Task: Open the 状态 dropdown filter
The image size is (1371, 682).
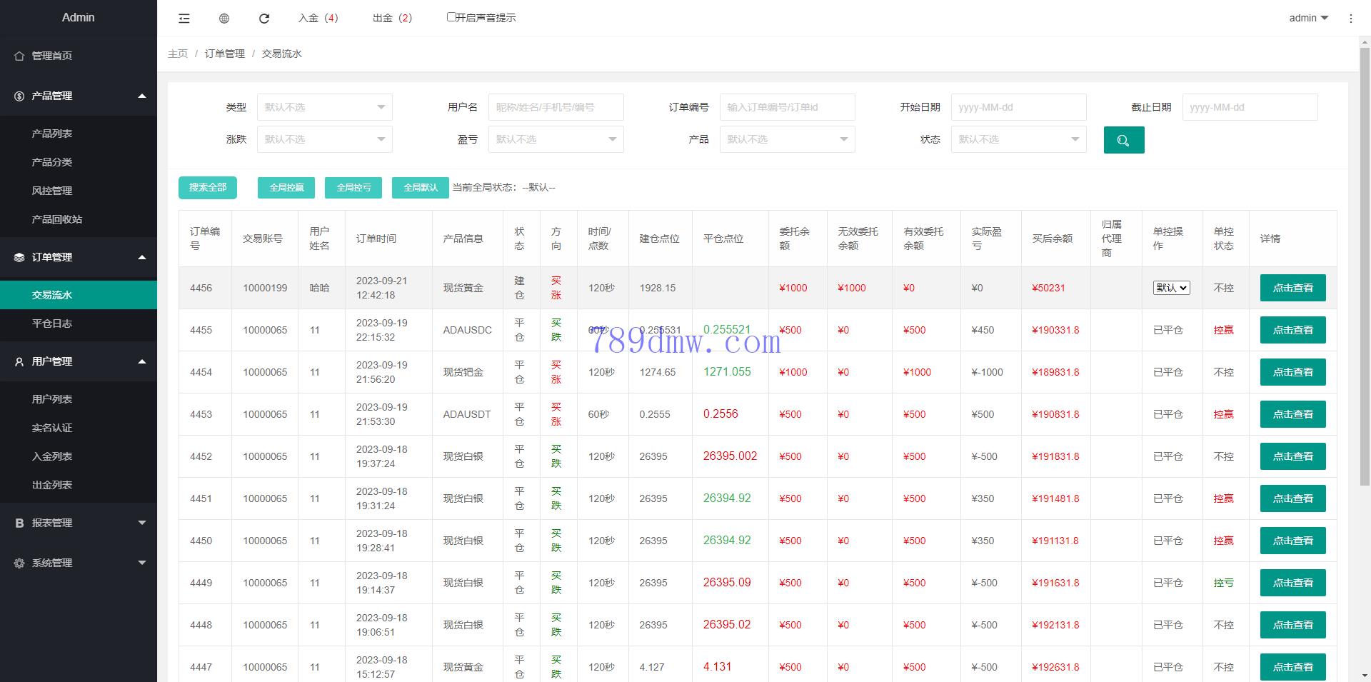Action: point(1018,139)
